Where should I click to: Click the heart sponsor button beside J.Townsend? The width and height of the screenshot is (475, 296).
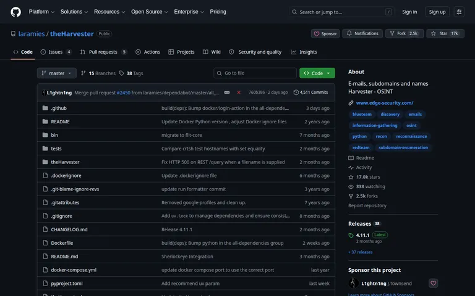pos(433,283)
